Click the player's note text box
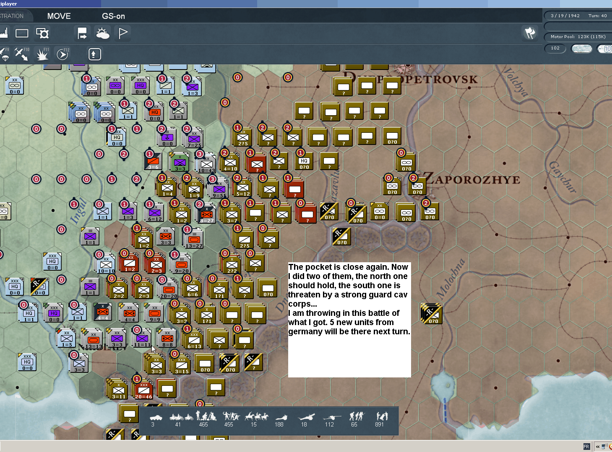 point(349,320)
